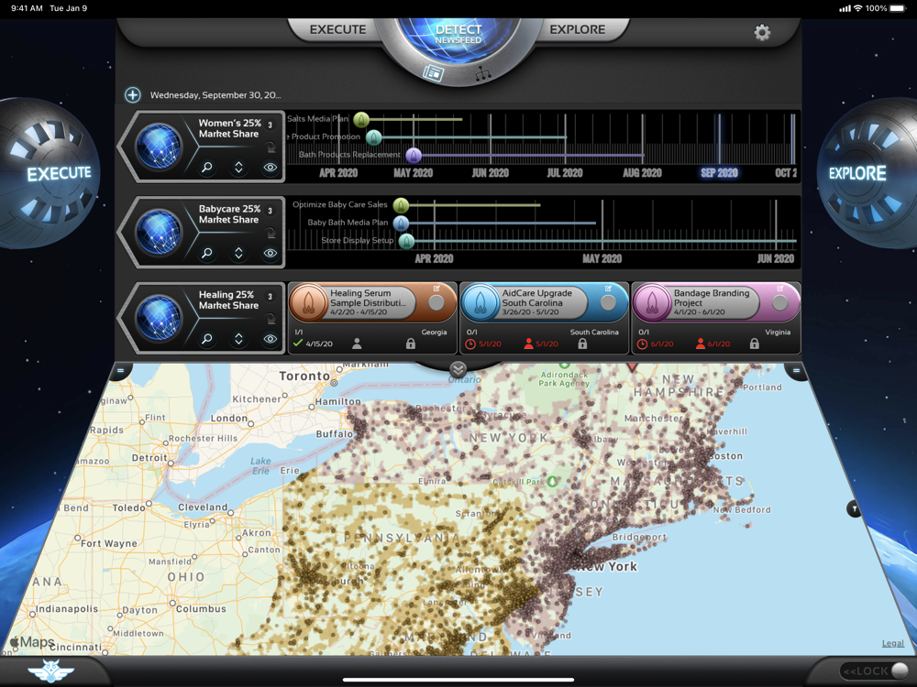Click the share arrow on Healing Market Share

coord(271,319)
